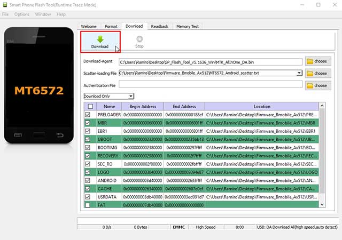Uncheck the USRDATA partition checkbox
Viewport: 342px width, 240px height.
88,197
